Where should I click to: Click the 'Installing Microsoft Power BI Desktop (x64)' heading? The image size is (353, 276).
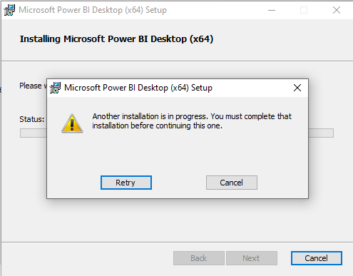(116, 39)
